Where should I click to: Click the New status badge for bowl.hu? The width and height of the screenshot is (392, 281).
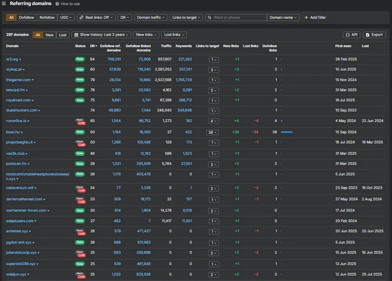point(80,132)
